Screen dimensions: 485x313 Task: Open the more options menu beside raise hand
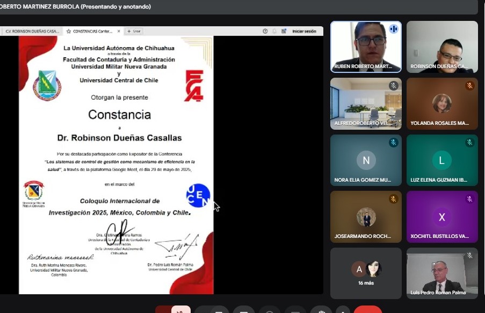click(342, 311)
